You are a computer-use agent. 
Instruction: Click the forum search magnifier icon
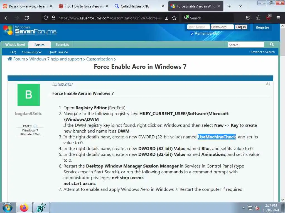click(x=272, y=44)
